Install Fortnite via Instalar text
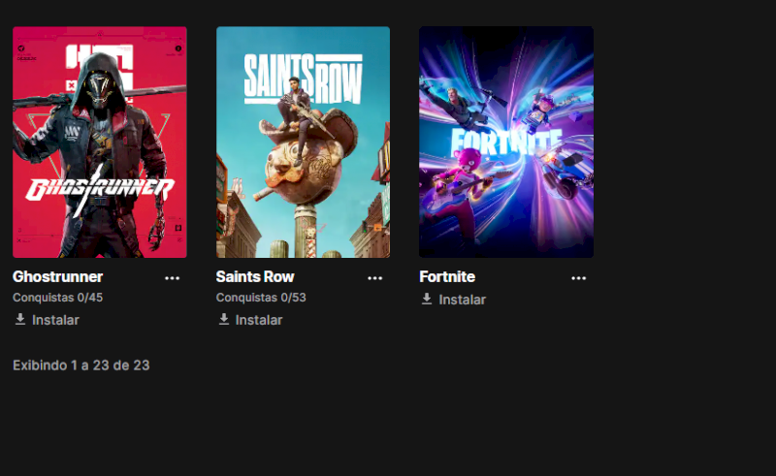Image resolution: width=776 pixels, height=476 pixels. (x=463, y=300)
